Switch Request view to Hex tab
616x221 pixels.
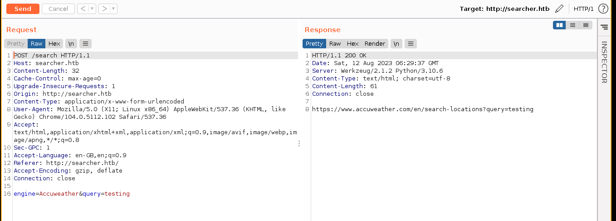pyautogui.click(x=54, y=44)
